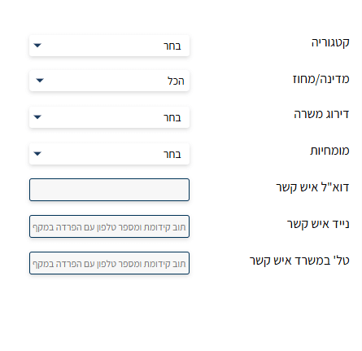Click the מדינה/מחוז label
362x351 pixels.
point(321,79)
